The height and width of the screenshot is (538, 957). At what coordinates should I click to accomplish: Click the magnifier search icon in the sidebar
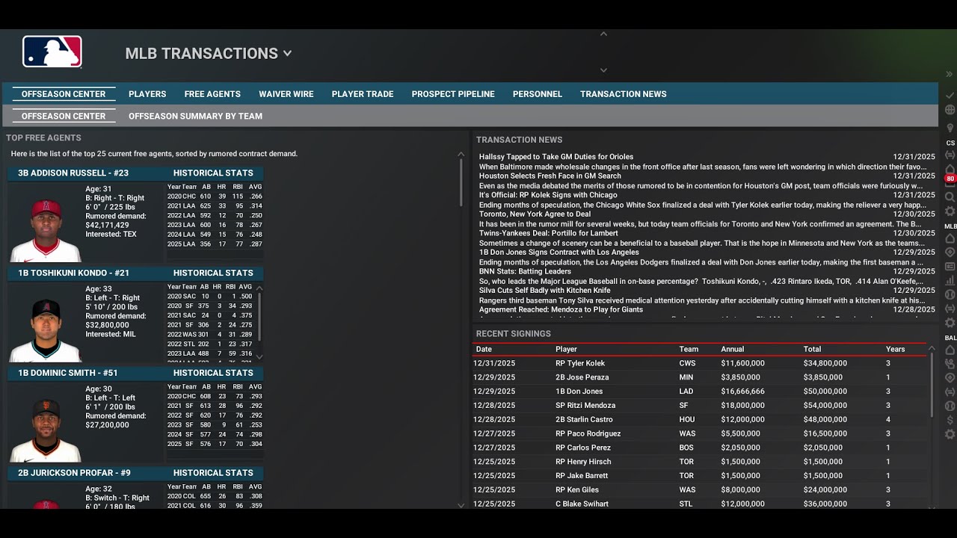[950, 197]
